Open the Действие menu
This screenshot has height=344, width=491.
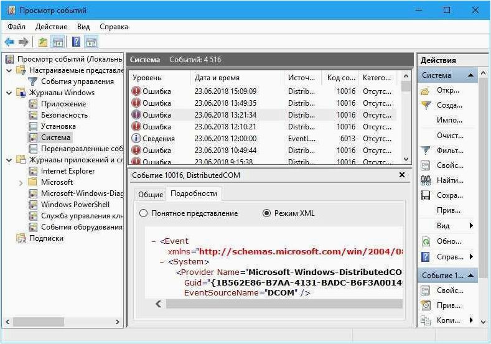(x=52, y=27)
